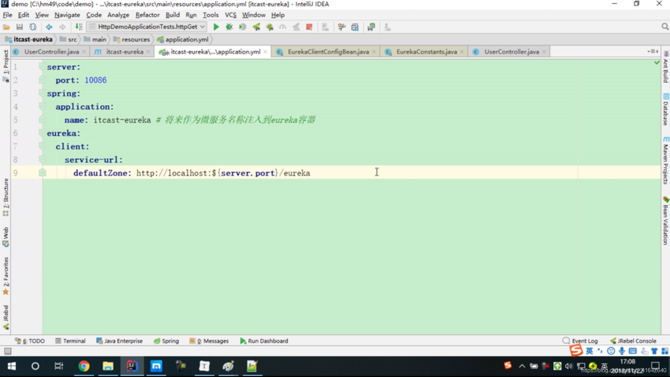Click the Build project icon
Image resolution: width=670 pixels, height=377 pixels.
(x=79, y=27)
